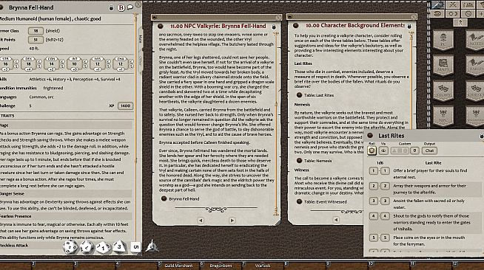The width and height of the screenshot is (484, 270).
Task: Pick the die showing 1 in tray
Action: pos(103,247)
